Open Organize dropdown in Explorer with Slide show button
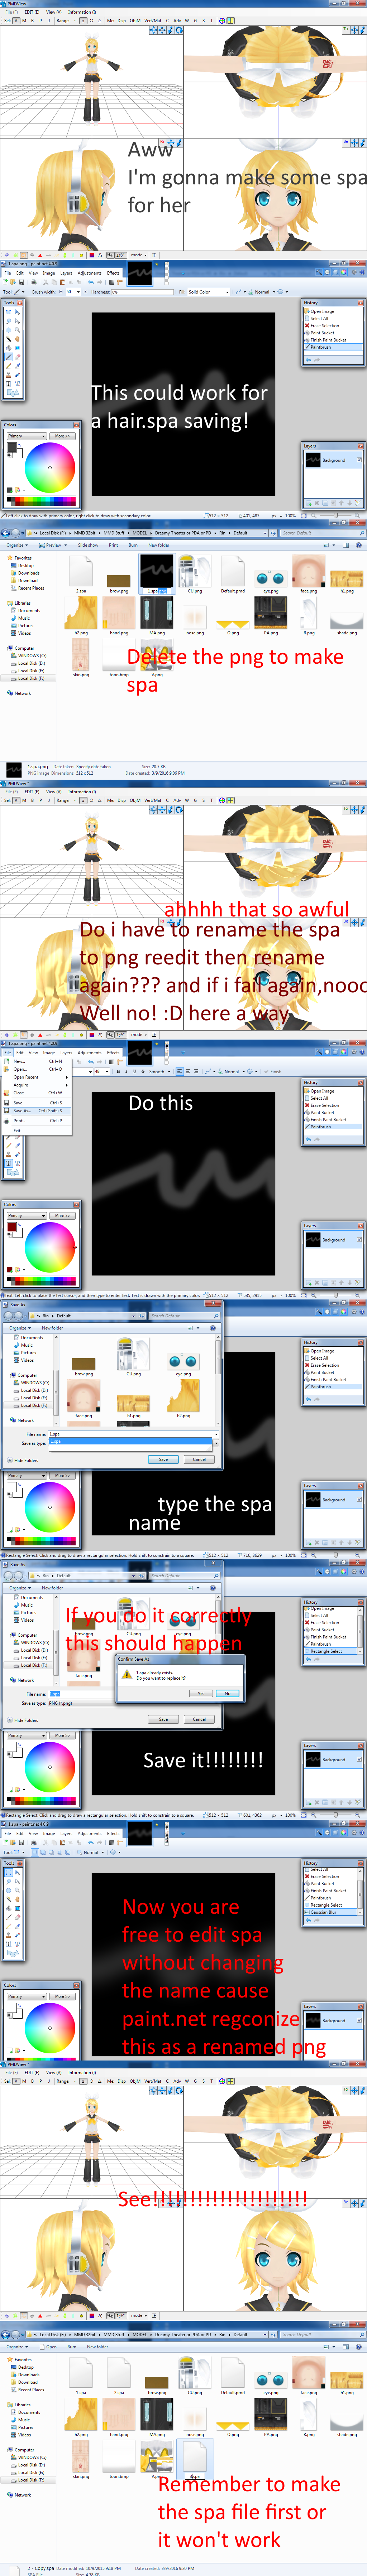The image size is (367, 2576). [16, 545]
